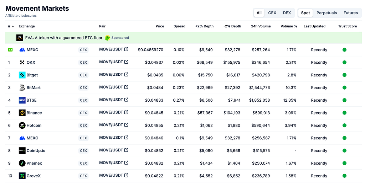Sort table by Trust Score header
The image size is (365, 187).
point(347,26)
